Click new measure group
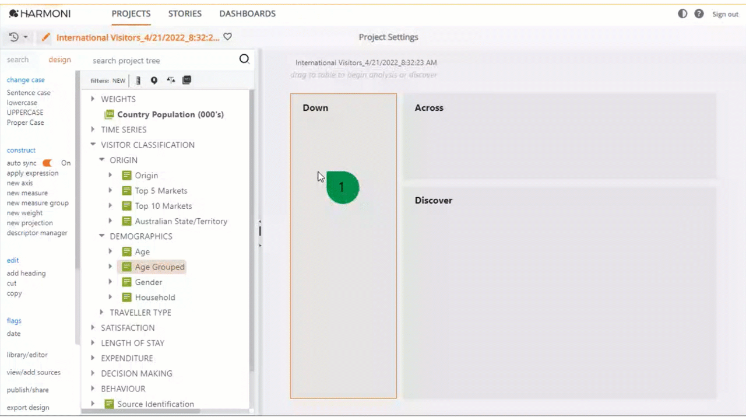The width and height of the screenshot is (746, 420). tap(37, 203)
